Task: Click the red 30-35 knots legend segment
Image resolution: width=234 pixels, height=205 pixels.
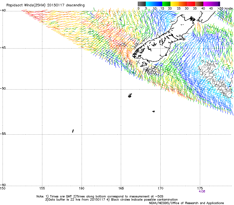Action: (191, 4)
